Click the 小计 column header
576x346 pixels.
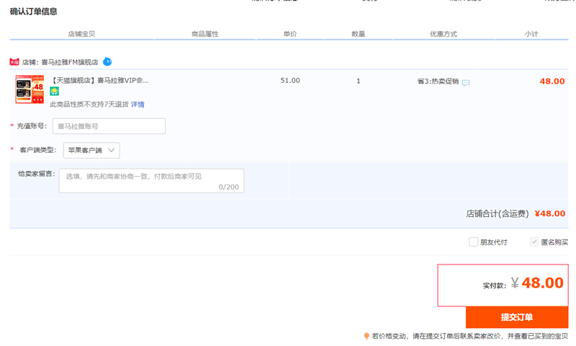tap(531, 34)
